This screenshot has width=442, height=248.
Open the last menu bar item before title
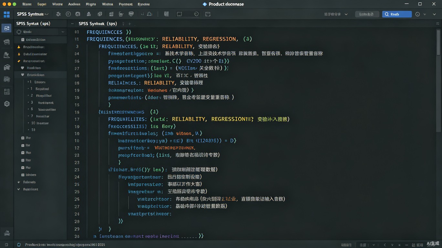click(x=143, y=4)
